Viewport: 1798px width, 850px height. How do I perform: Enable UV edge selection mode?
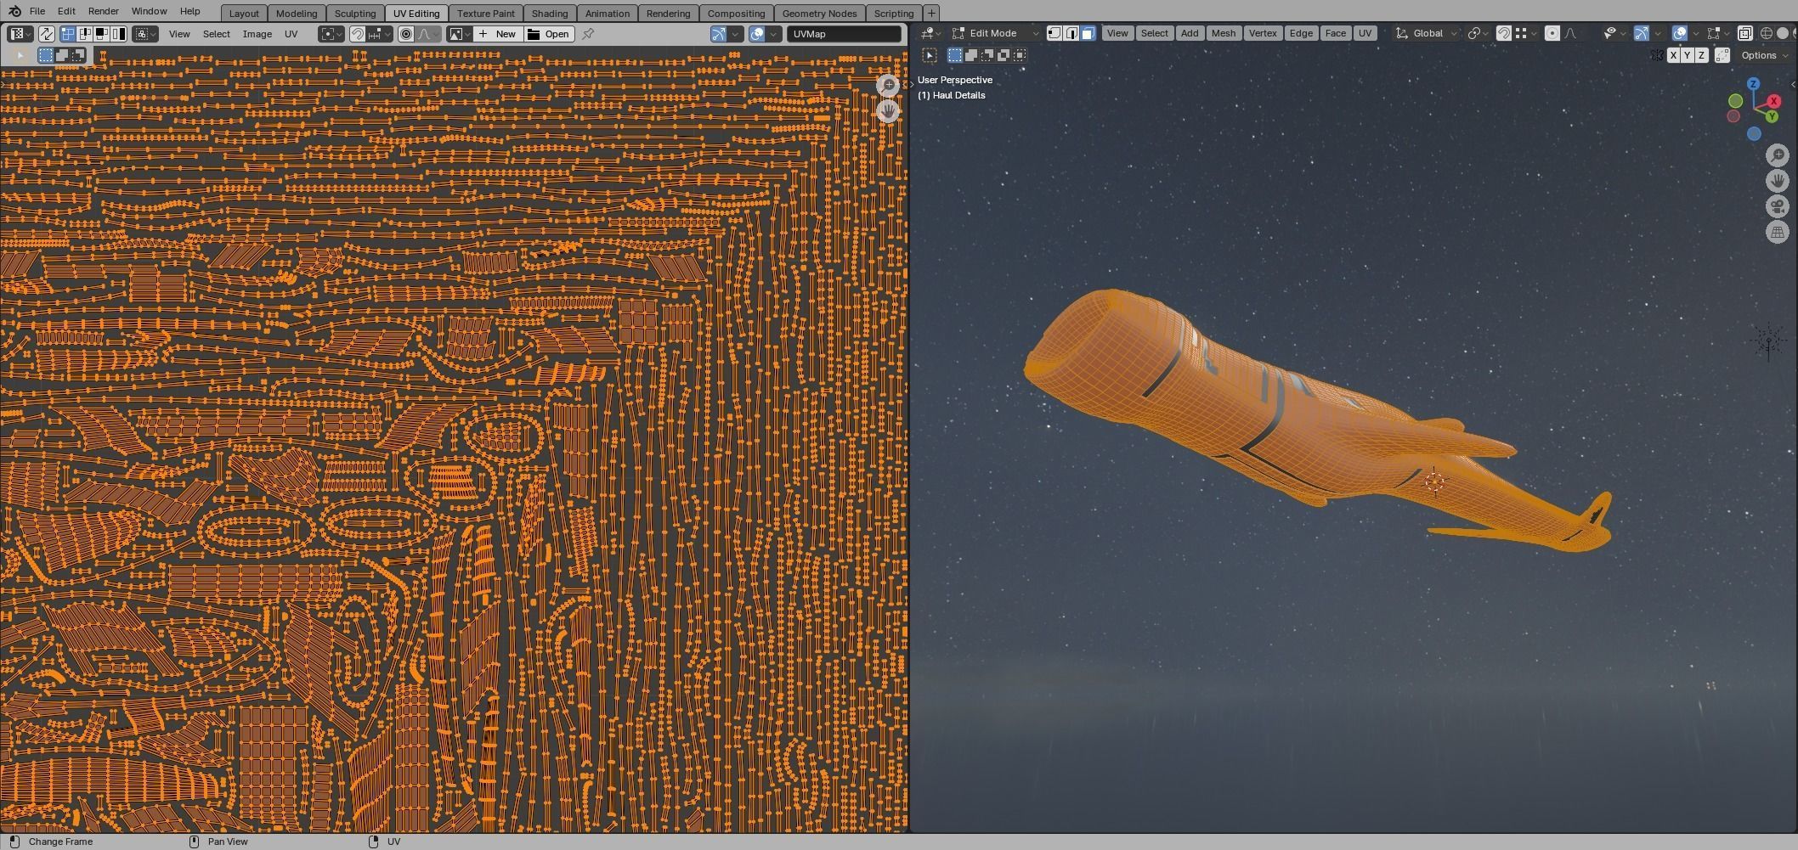pyautogui.click(x=85, y=34)
